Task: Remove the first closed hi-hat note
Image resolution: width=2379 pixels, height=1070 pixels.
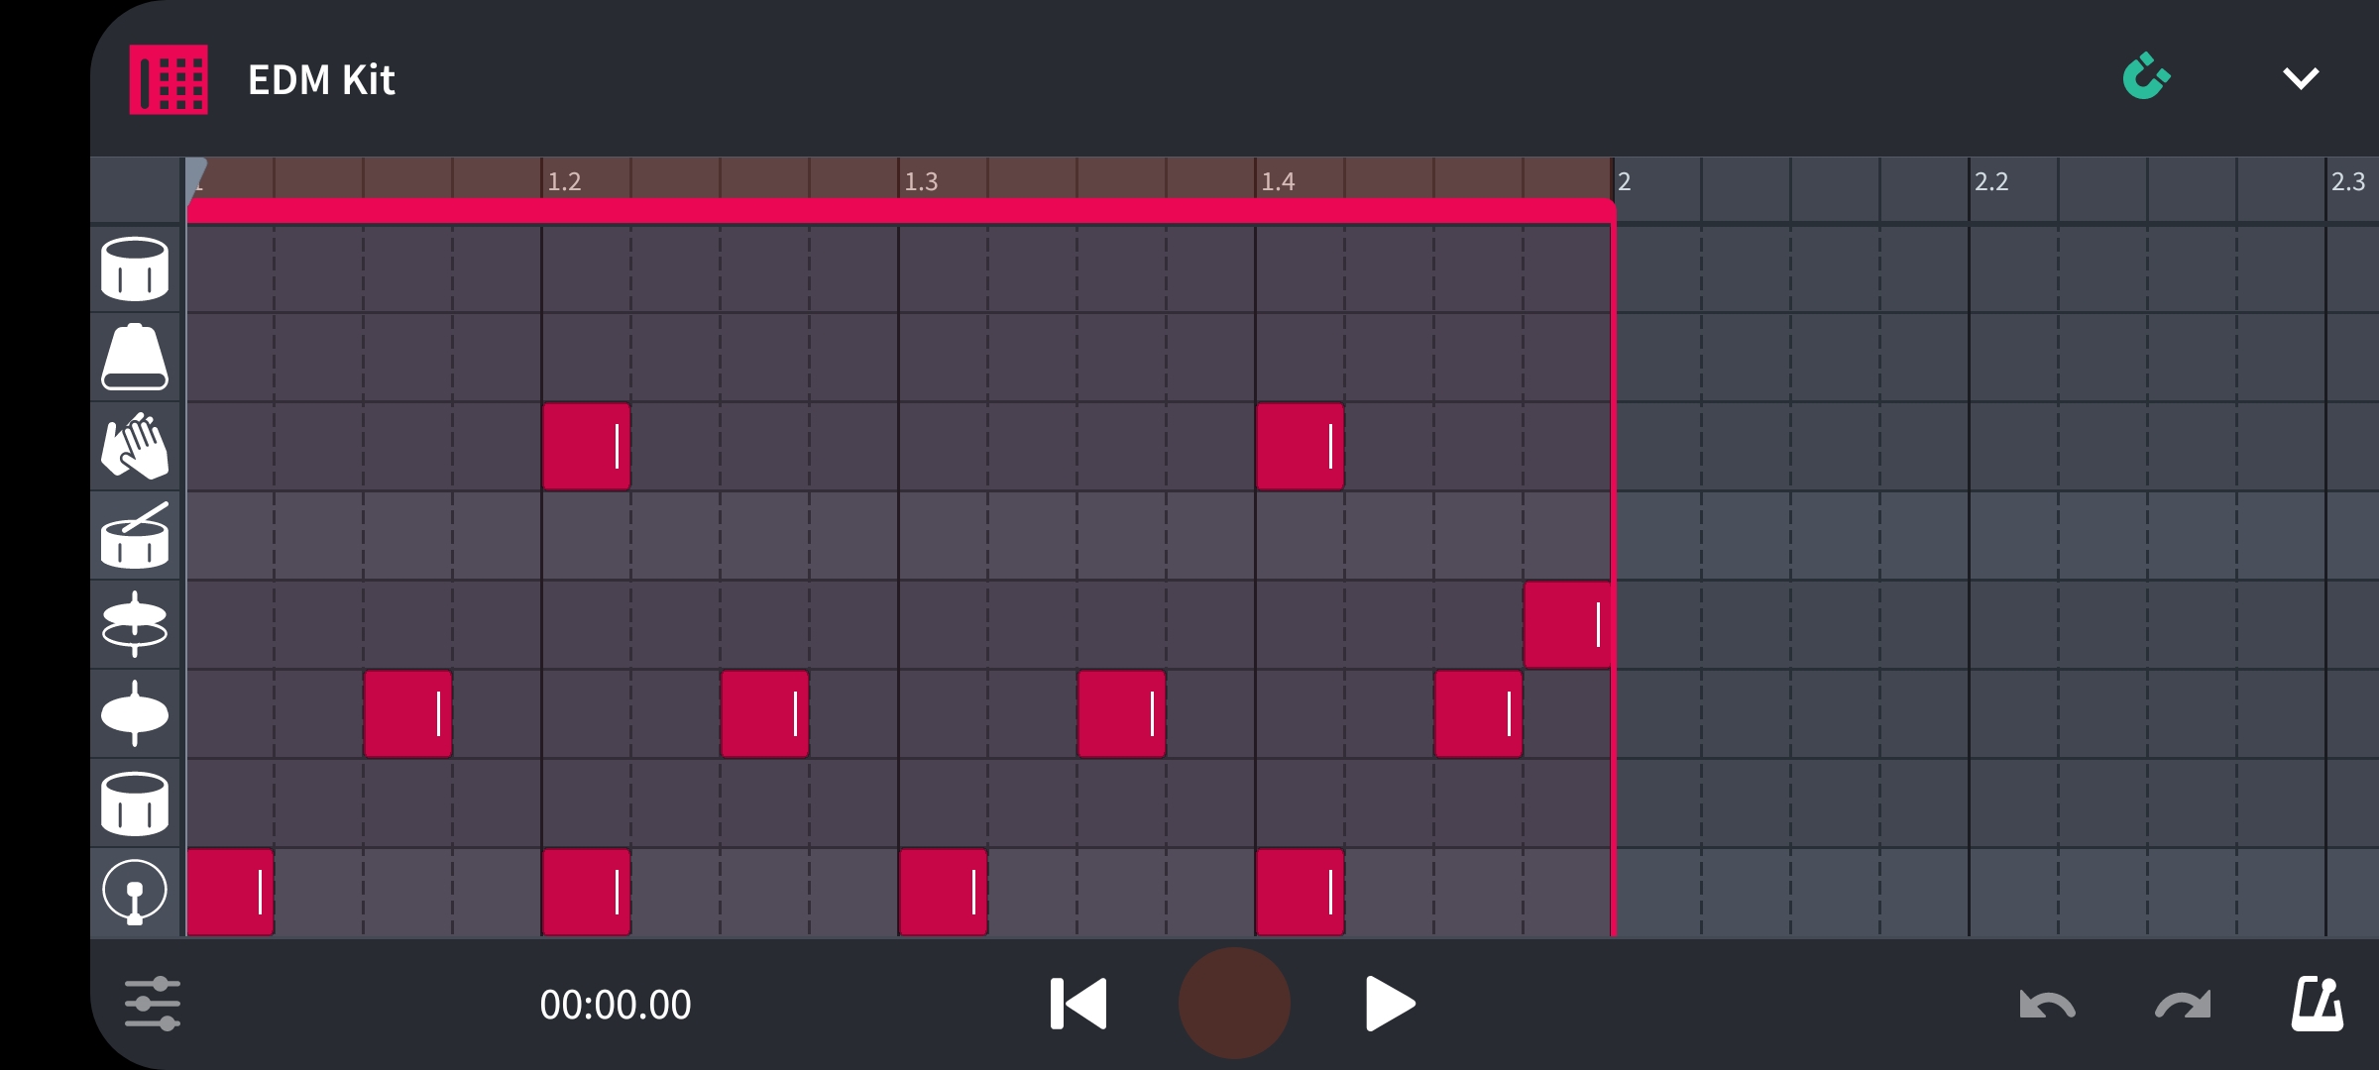Action: point(407,713)
